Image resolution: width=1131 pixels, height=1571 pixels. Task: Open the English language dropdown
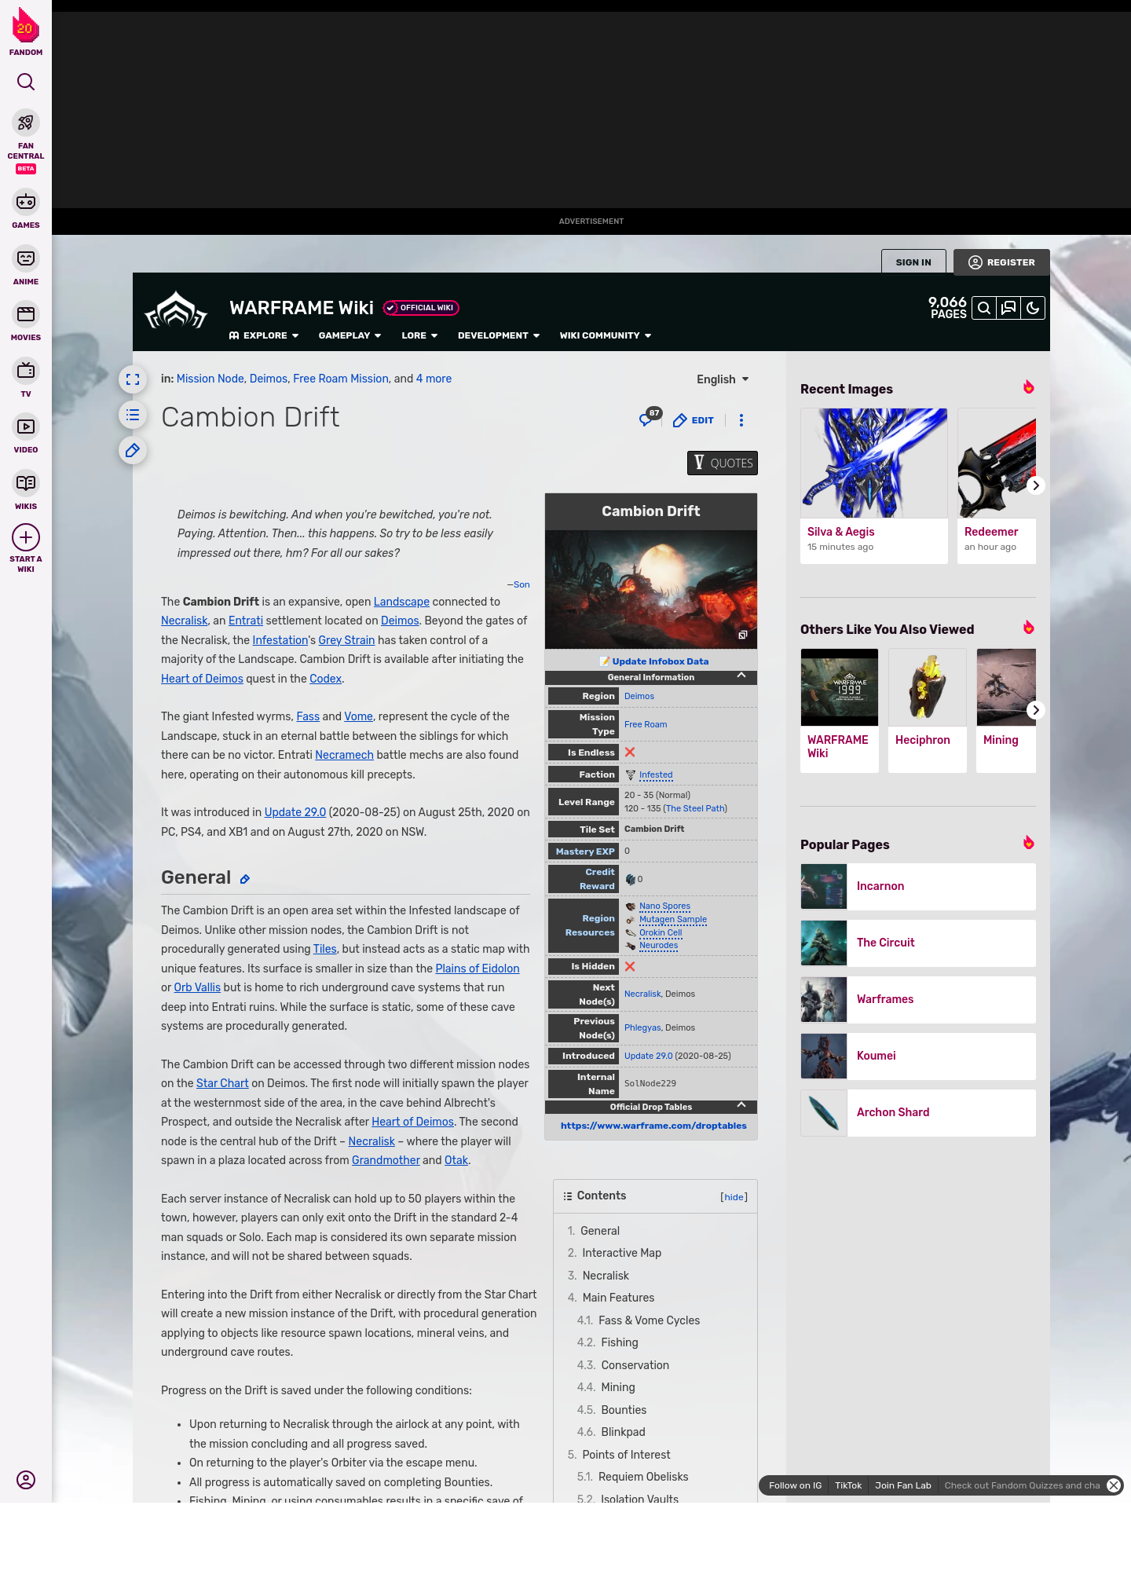point(723,379)
